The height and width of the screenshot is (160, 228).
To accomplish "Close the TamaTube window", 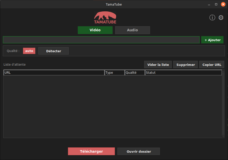I will click(x=223, y=4).
